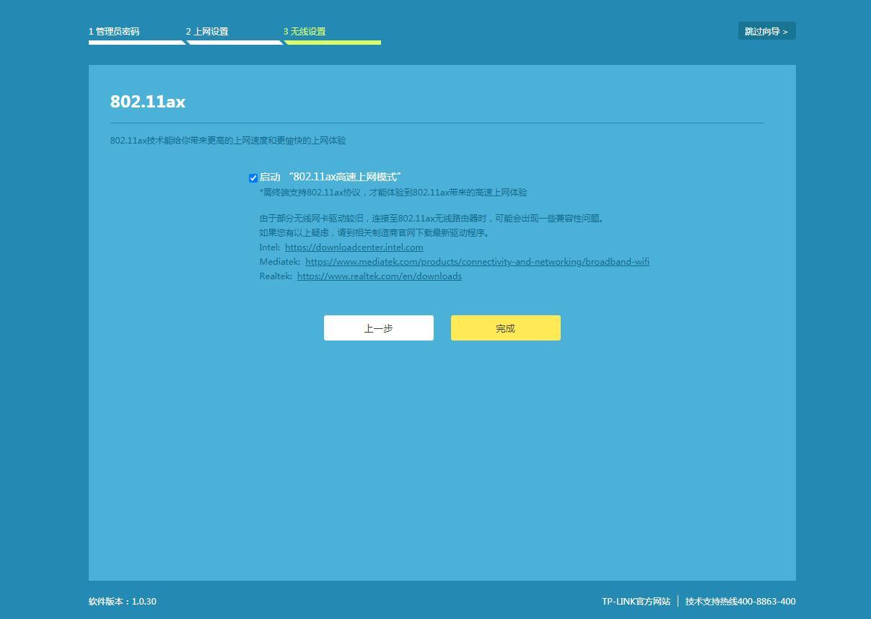The width and height of the screenshot is (871, 619).
Task: Go back using the 上一步 button
Action: point(378,328)
